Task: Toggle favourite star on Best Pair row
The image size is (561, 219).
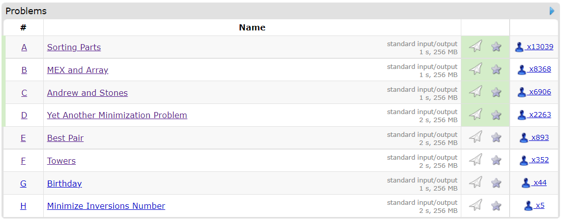Action: [496, 137]
